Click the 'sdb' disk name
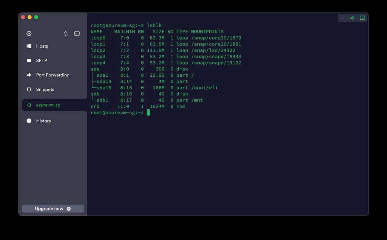The height and width of the screenshot is (240, 387). tap(95, 94)
